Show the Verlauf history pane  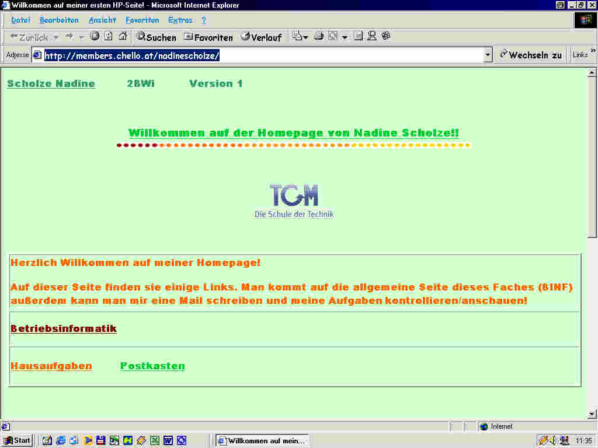(262, 37)
